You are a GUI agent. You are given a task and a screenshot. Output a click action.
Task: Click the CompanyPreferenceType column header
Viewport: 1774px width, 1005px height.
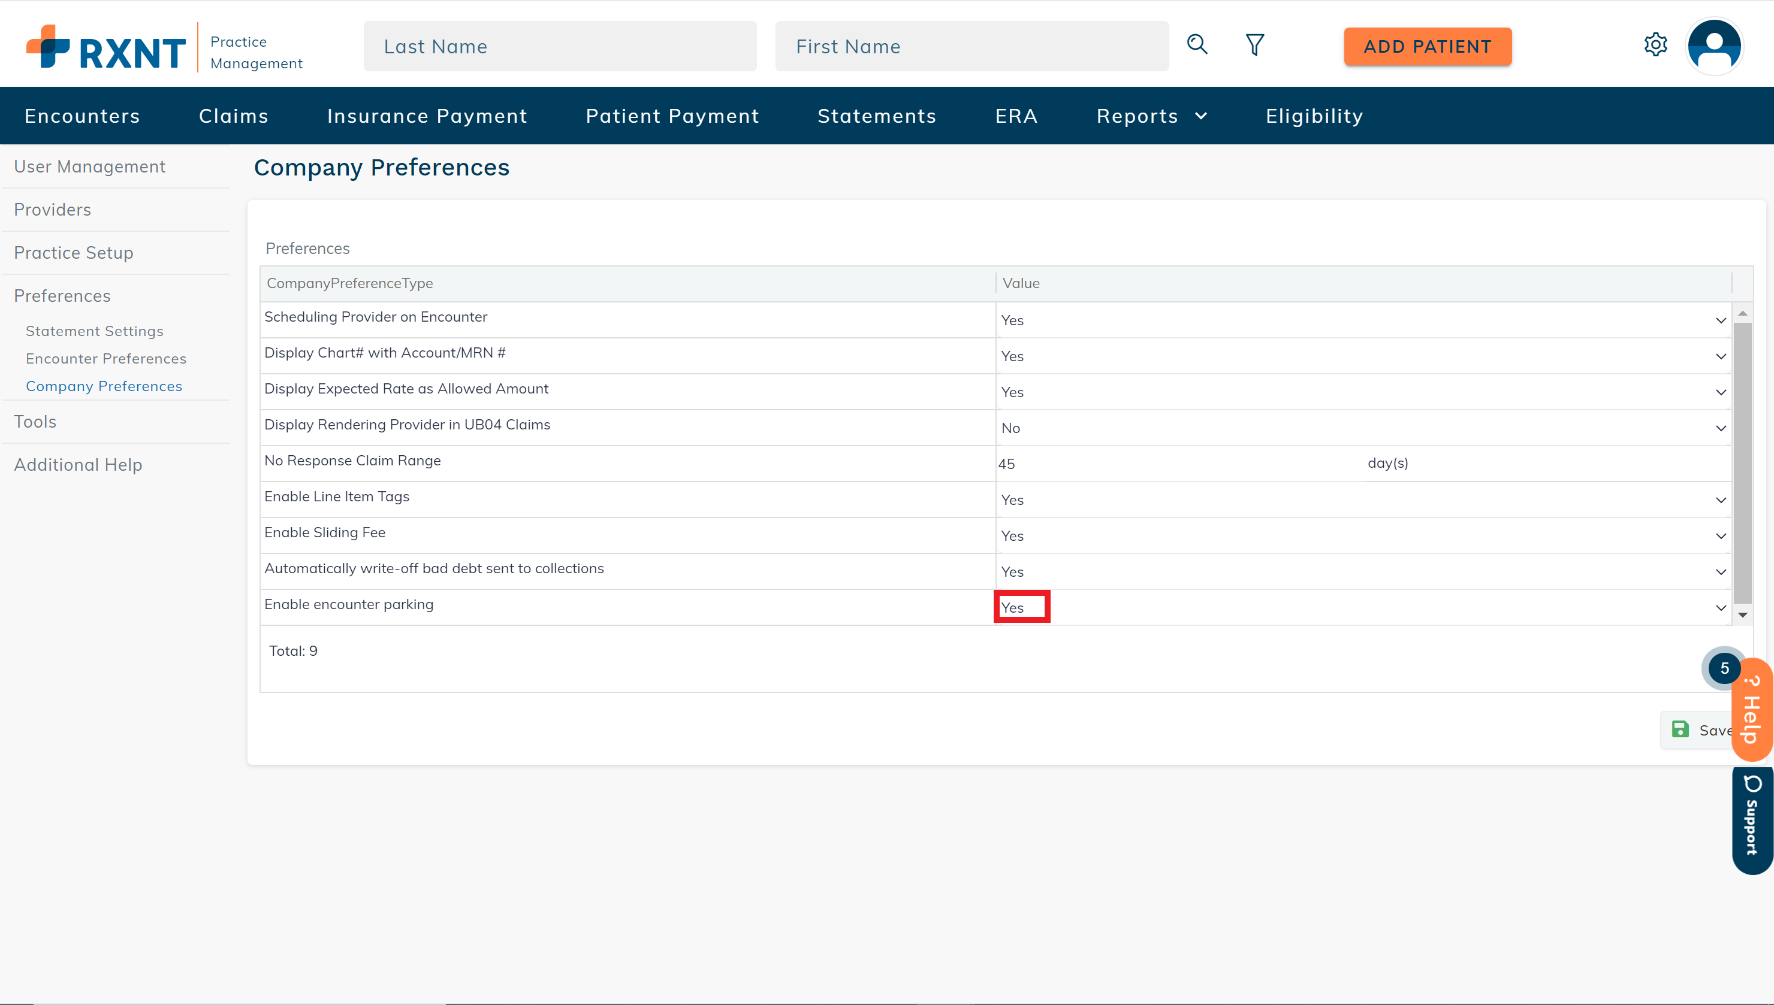point(349,283)
